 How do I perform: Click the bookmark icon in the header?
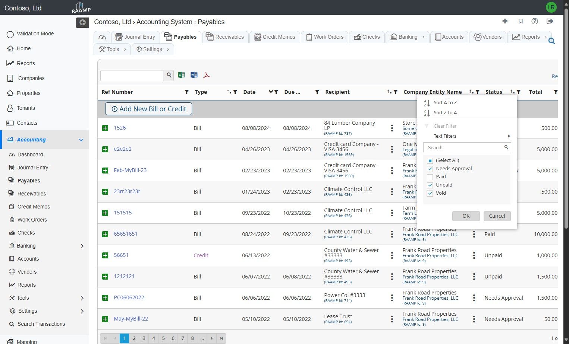521,21
